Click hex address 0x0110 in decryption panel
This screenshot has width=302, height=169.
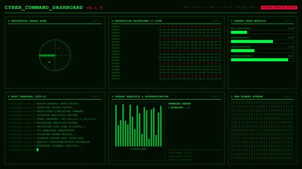[116, 79]
